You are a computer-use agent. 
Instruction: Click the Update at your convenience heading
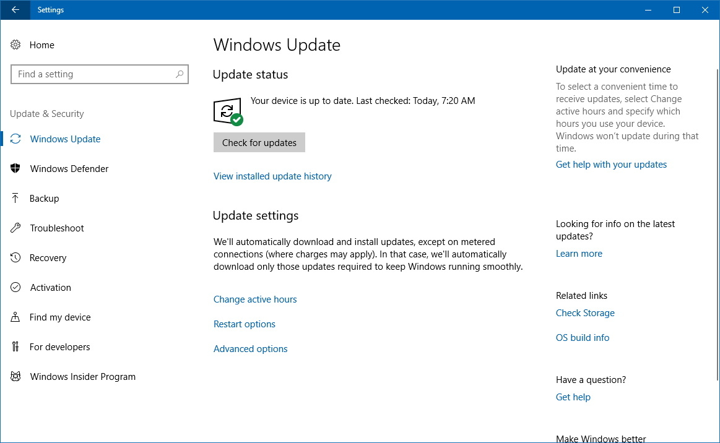click(613, 69)
